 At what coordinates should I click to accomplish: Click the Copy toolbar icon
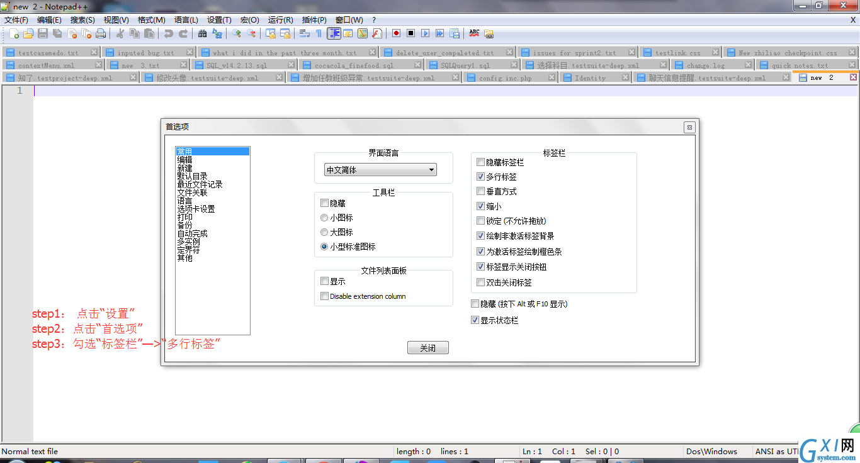click(134, 33)
